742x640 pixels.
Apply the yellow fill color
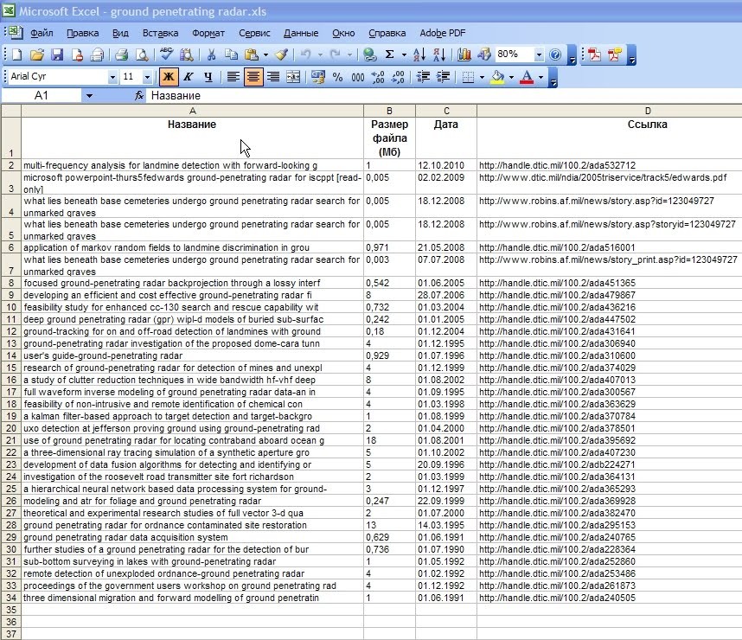click(x=496, y=77)
